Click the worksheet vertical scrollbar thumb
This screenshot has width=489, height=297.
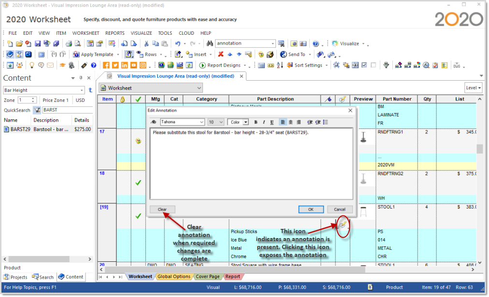(x=479, y=149)
